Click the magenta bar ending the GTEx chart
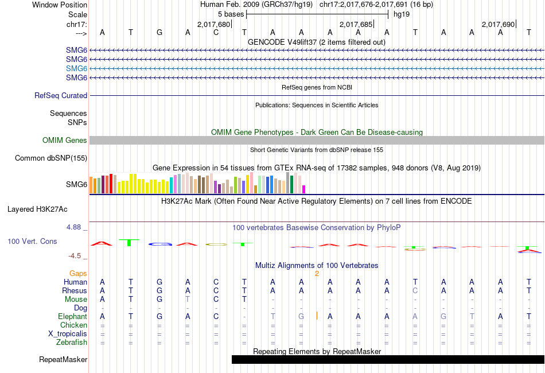The image size is (545, 373). 304,189
